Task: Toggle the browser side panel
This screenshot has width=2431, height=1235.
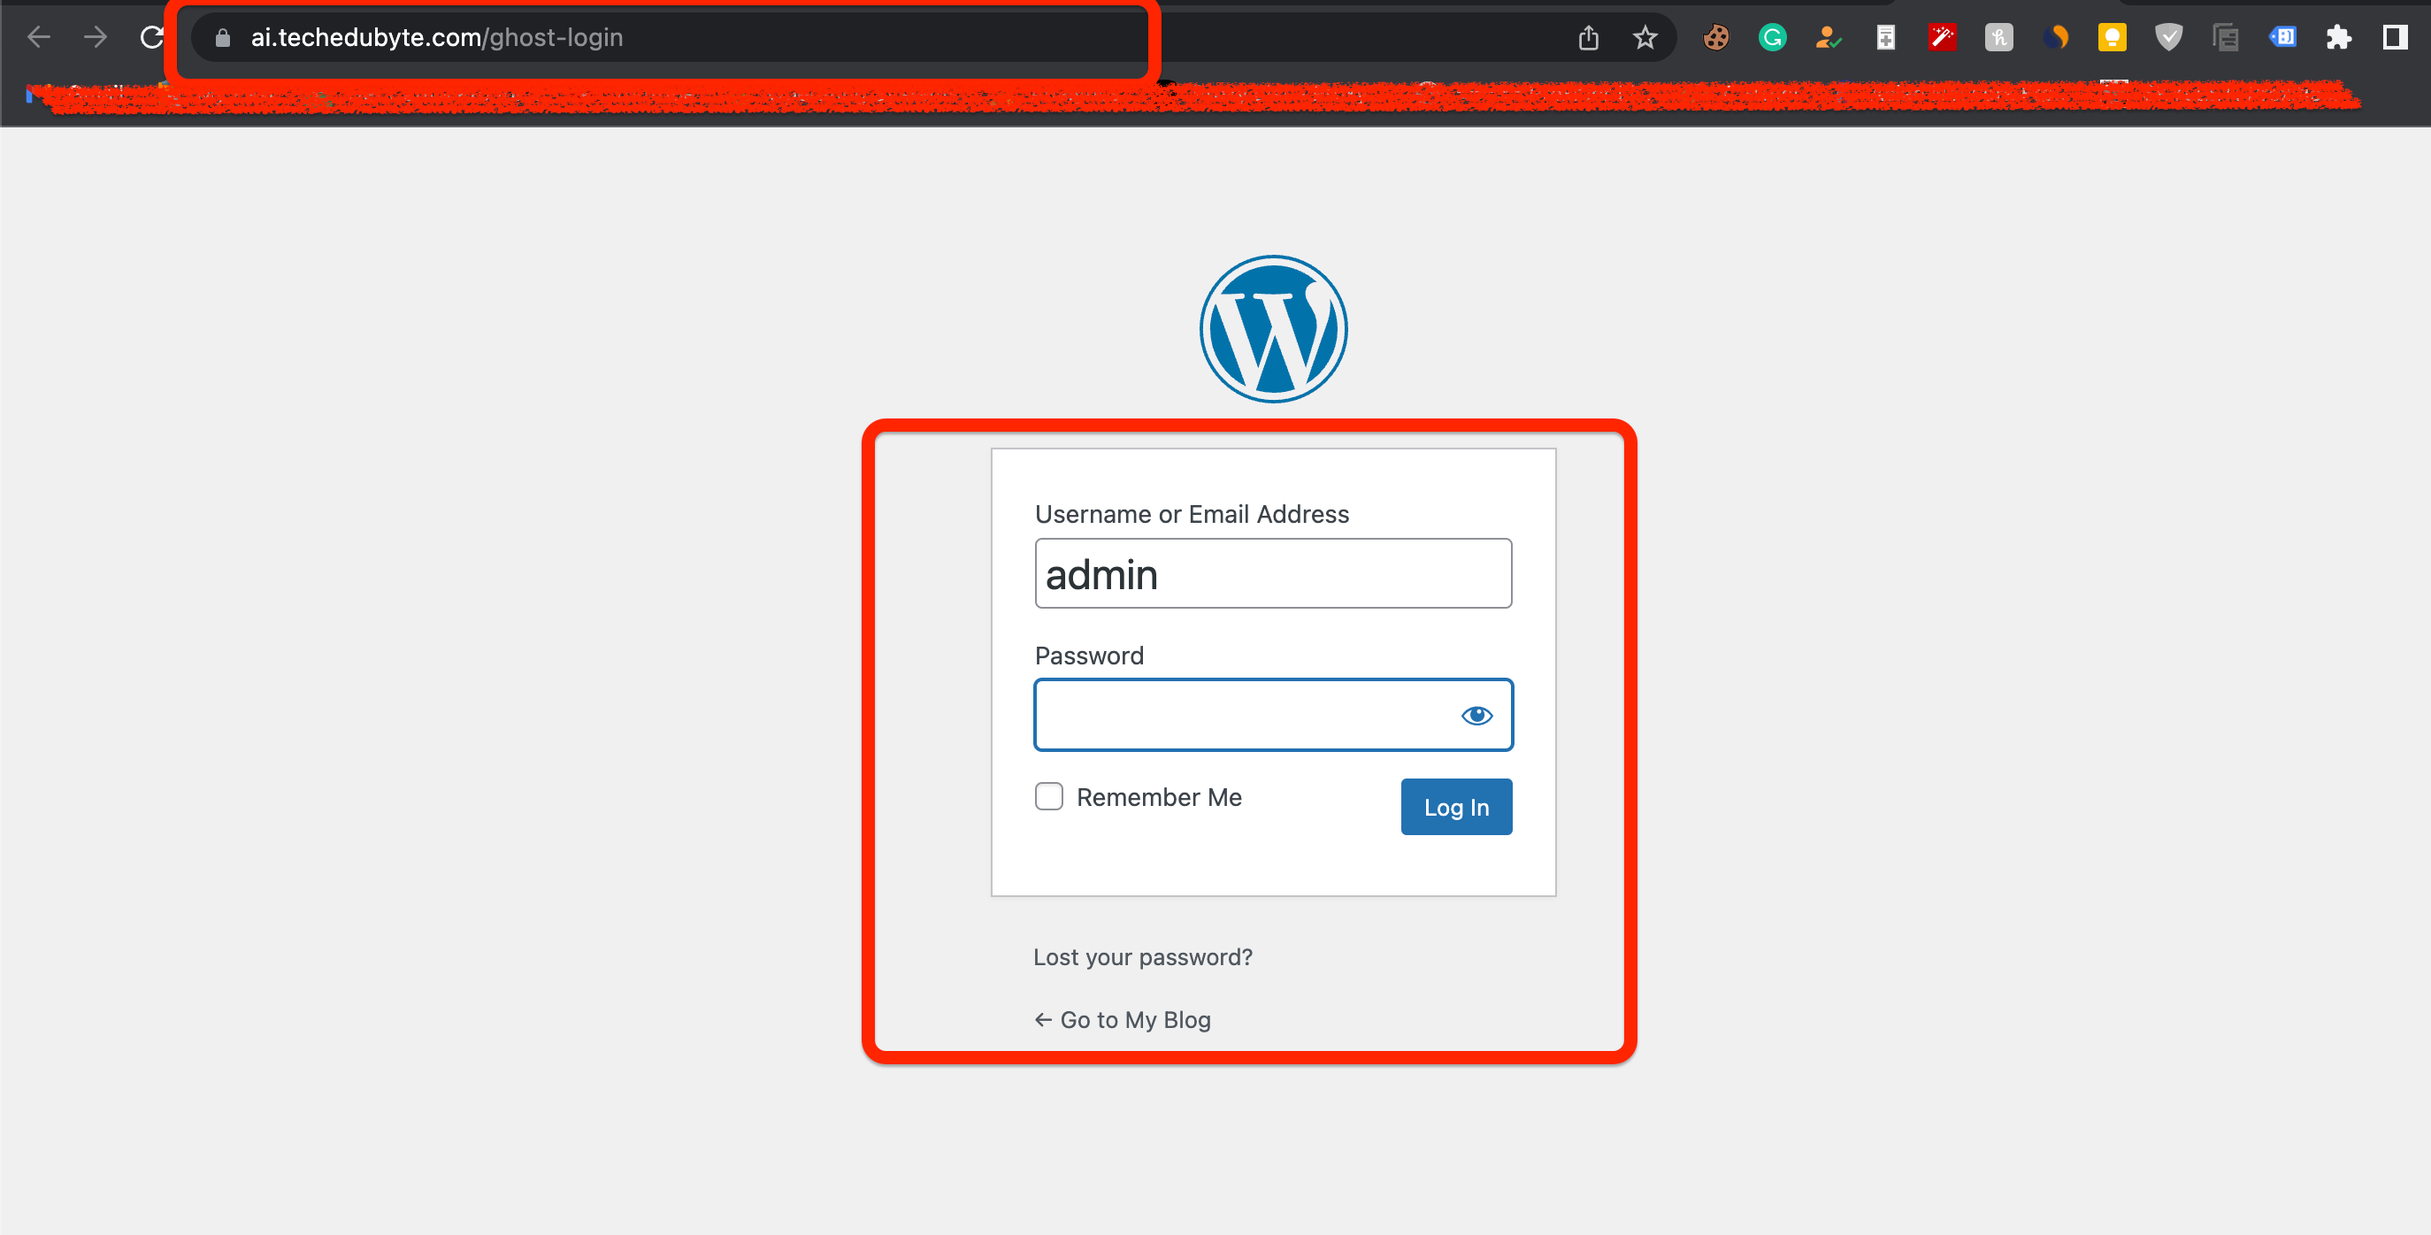Action: [x=2395, y=38]
